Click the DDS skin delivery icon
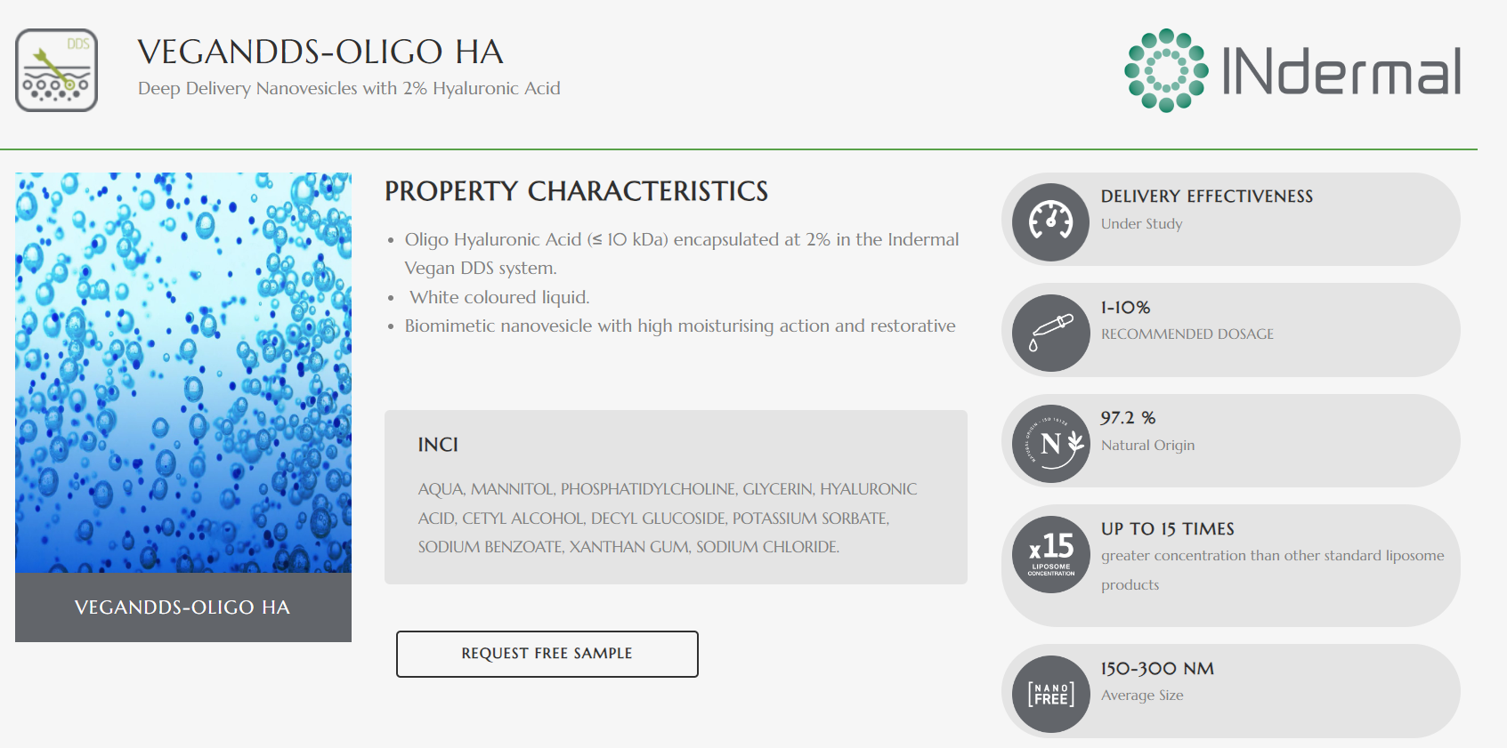Screen dimensions: 1507x748 tap(56, 70)
